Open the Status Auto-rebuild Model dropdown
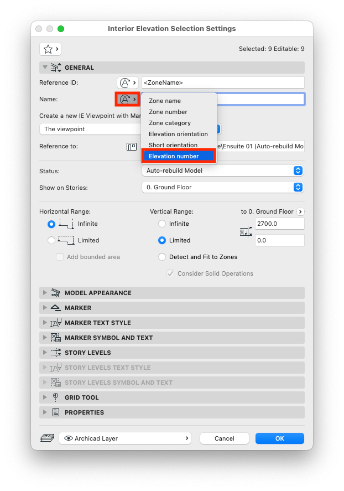The height and width of the screenshot is (491, 344). point(223,170)
